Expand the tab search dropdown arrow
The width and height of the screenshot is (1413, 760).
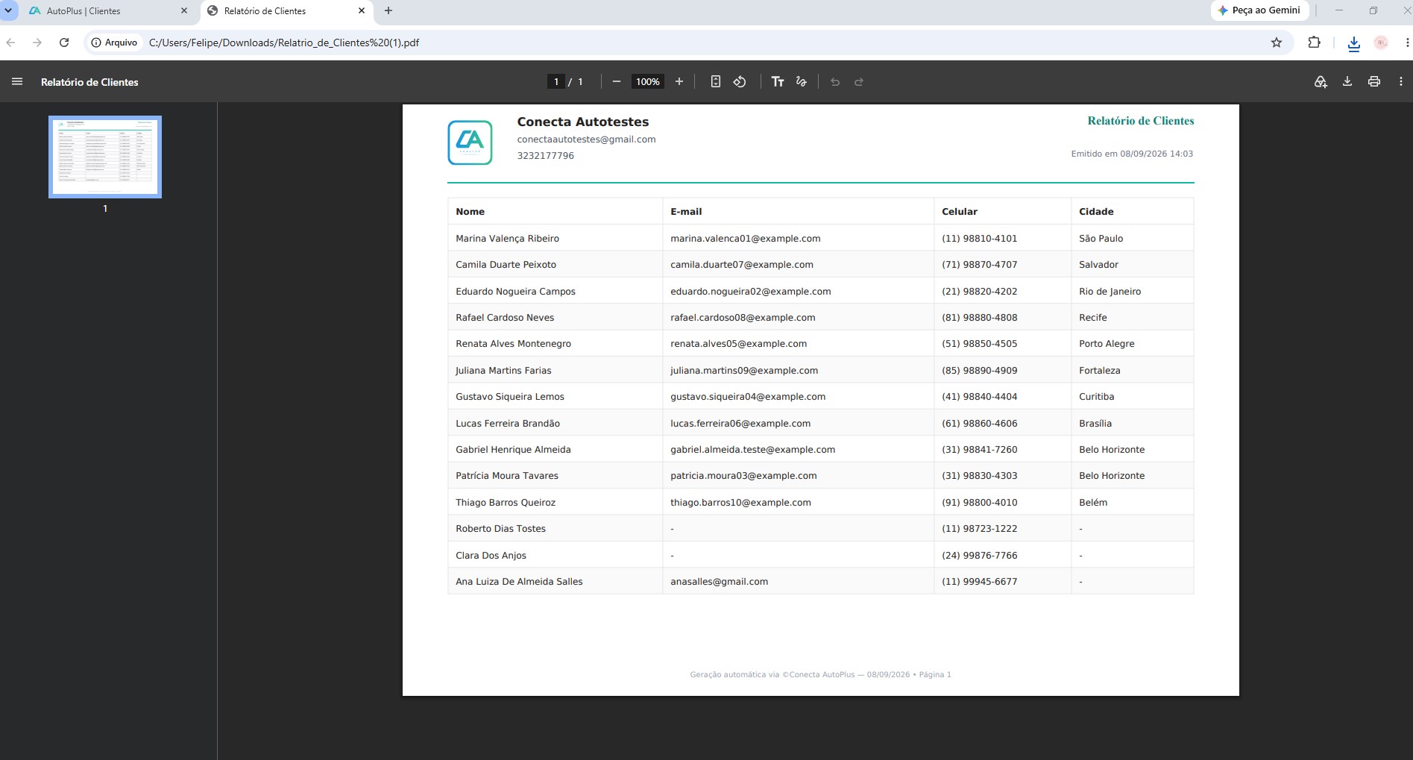tap(8, 10)
